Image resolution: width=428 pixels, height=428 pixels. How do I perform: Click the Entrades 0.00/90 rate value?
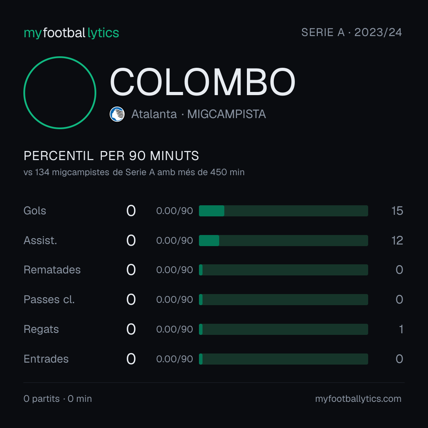[174, 359]
